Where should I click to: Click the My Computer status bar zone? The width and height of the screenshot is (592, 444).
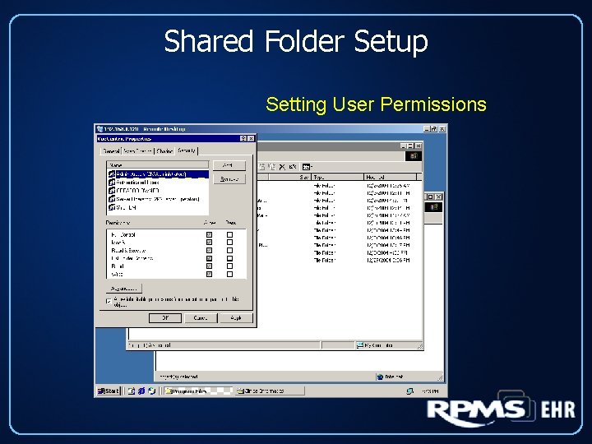pos(389,345)
